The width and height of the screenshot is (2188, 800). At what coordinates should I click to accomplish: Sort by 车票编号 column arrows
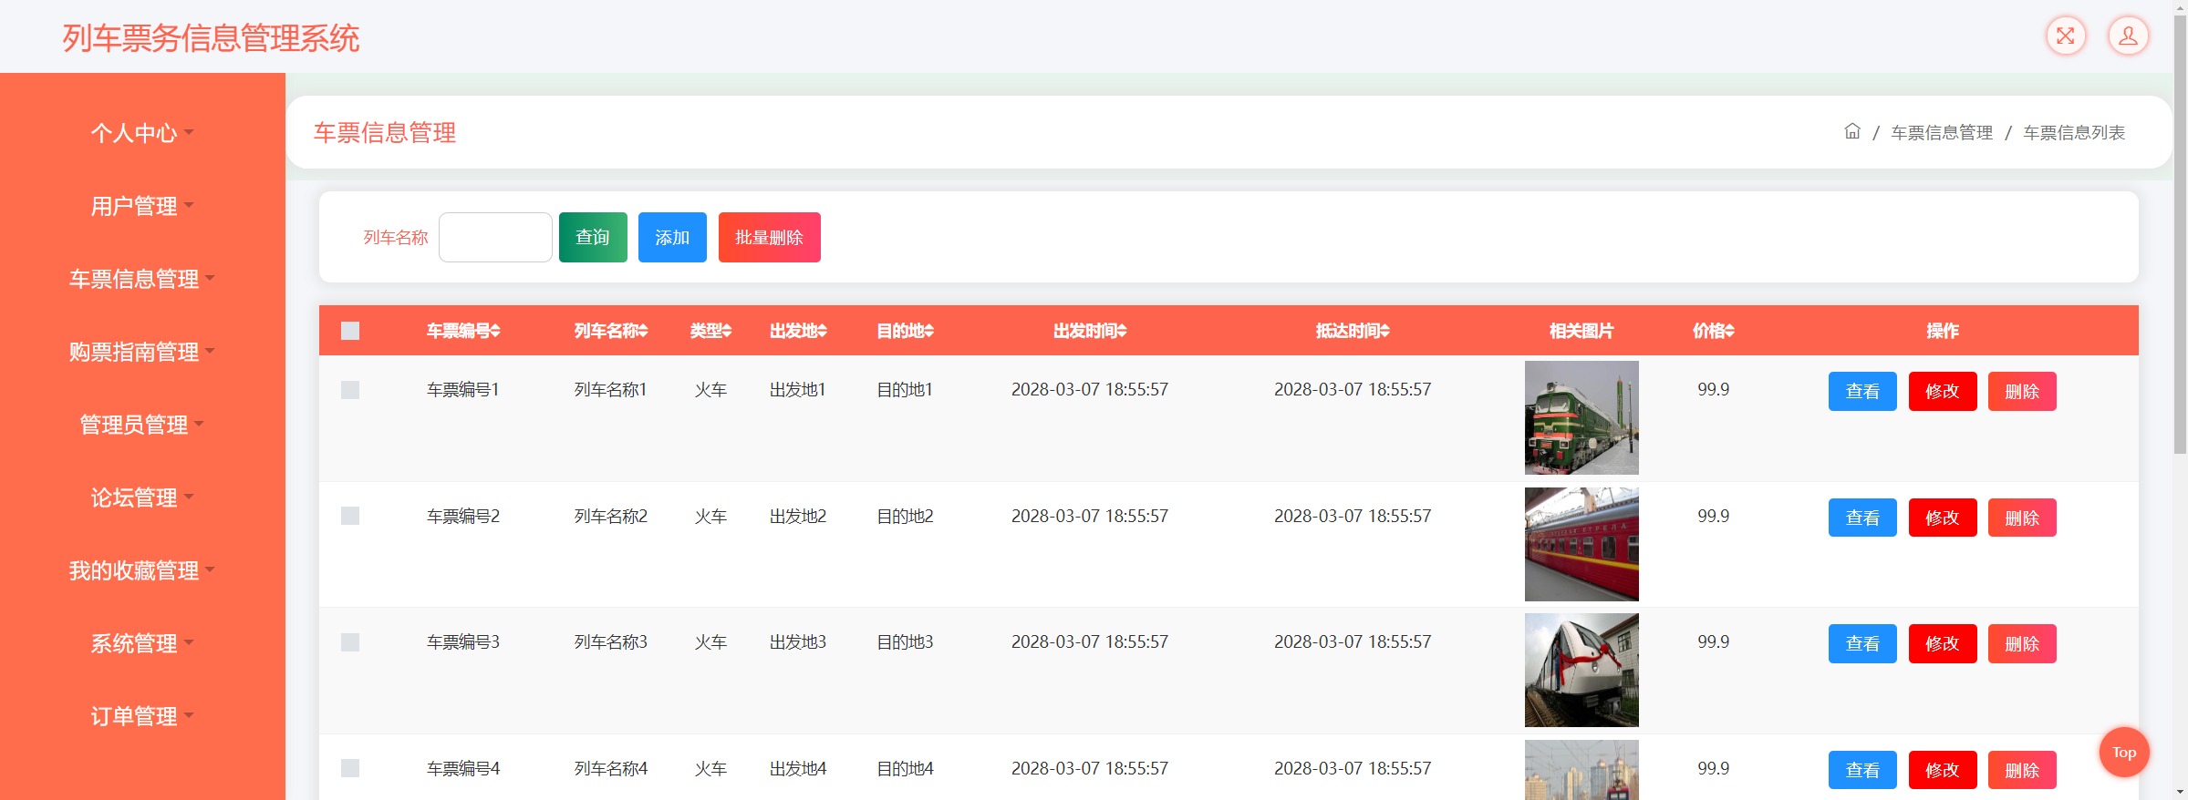point(495,331)
